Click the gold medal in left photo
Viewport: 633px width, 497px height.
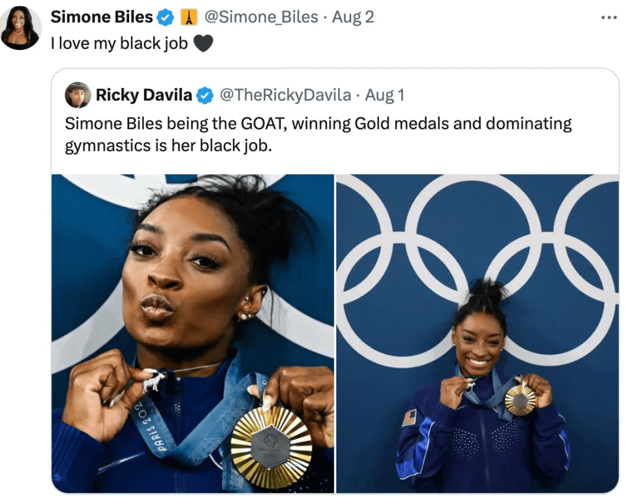271,444
